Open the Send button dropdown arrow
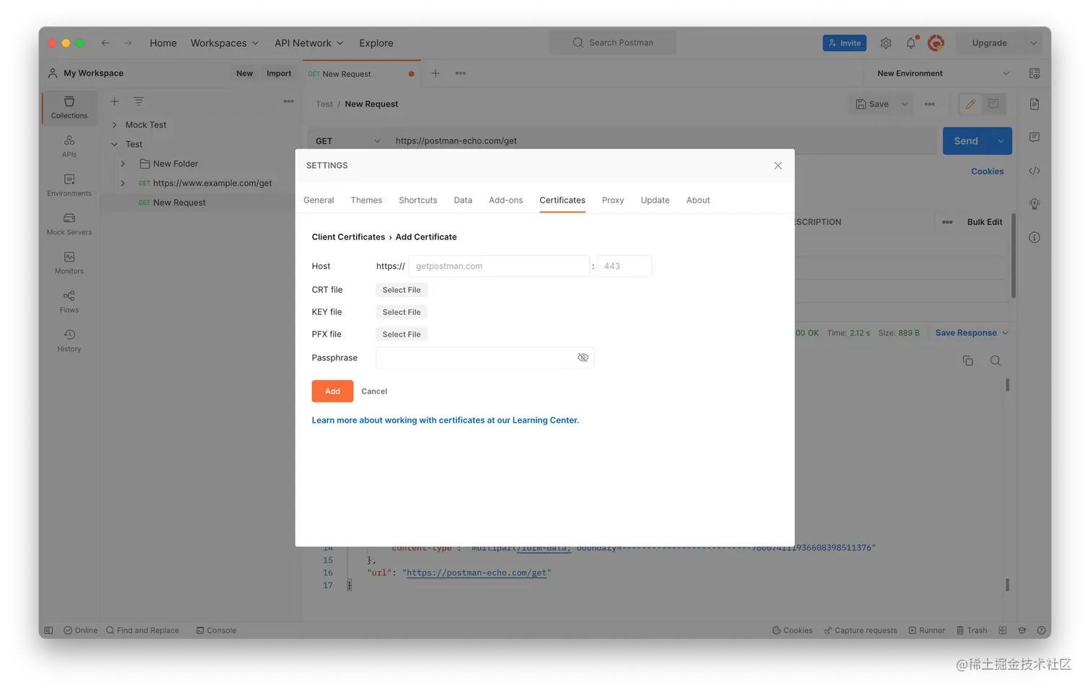Screen dimensions: 1090x690 1001,141
